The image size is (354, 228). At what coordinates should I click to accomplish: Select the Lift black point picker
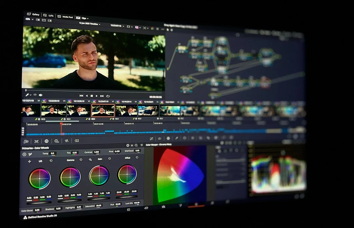tap(29, 161)
